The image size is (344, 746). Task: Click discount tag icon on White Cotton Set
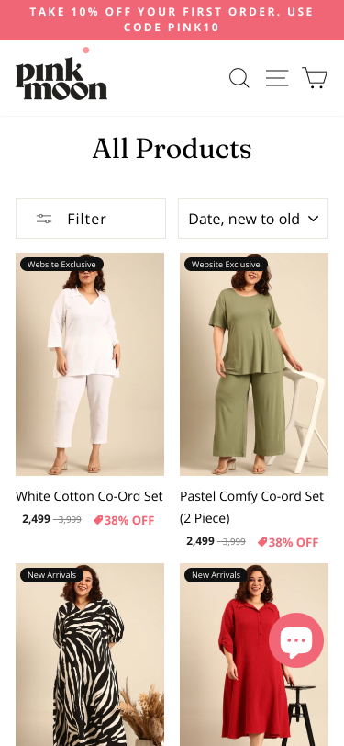(98, 520)
